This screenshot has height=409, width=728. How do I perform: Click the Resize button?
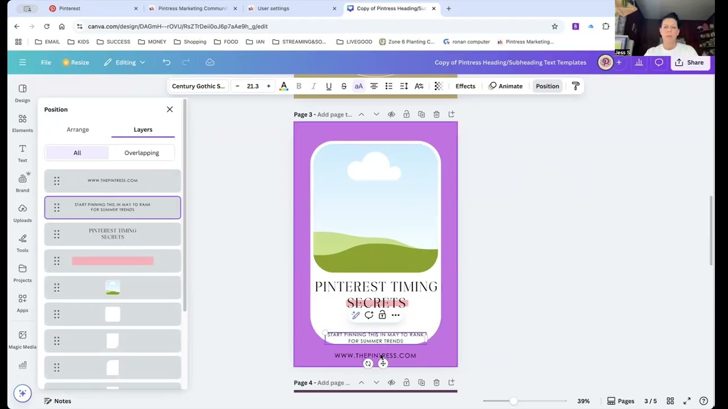coord(76,62)
